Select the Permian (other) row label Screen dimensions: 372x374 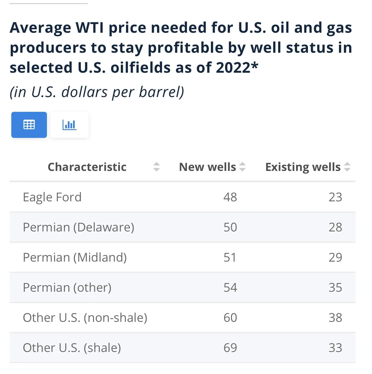point(67,287)
